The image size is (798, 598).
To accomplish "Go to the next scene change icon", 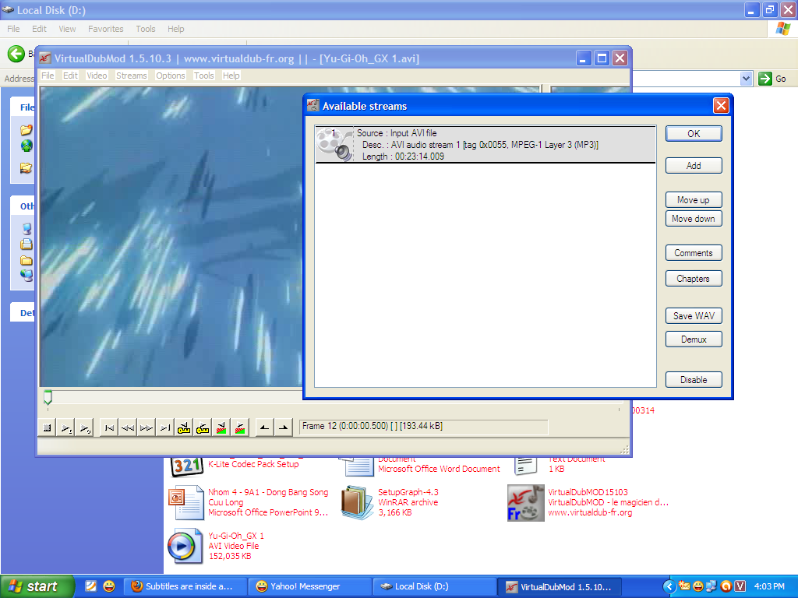I will coord(240,427).
